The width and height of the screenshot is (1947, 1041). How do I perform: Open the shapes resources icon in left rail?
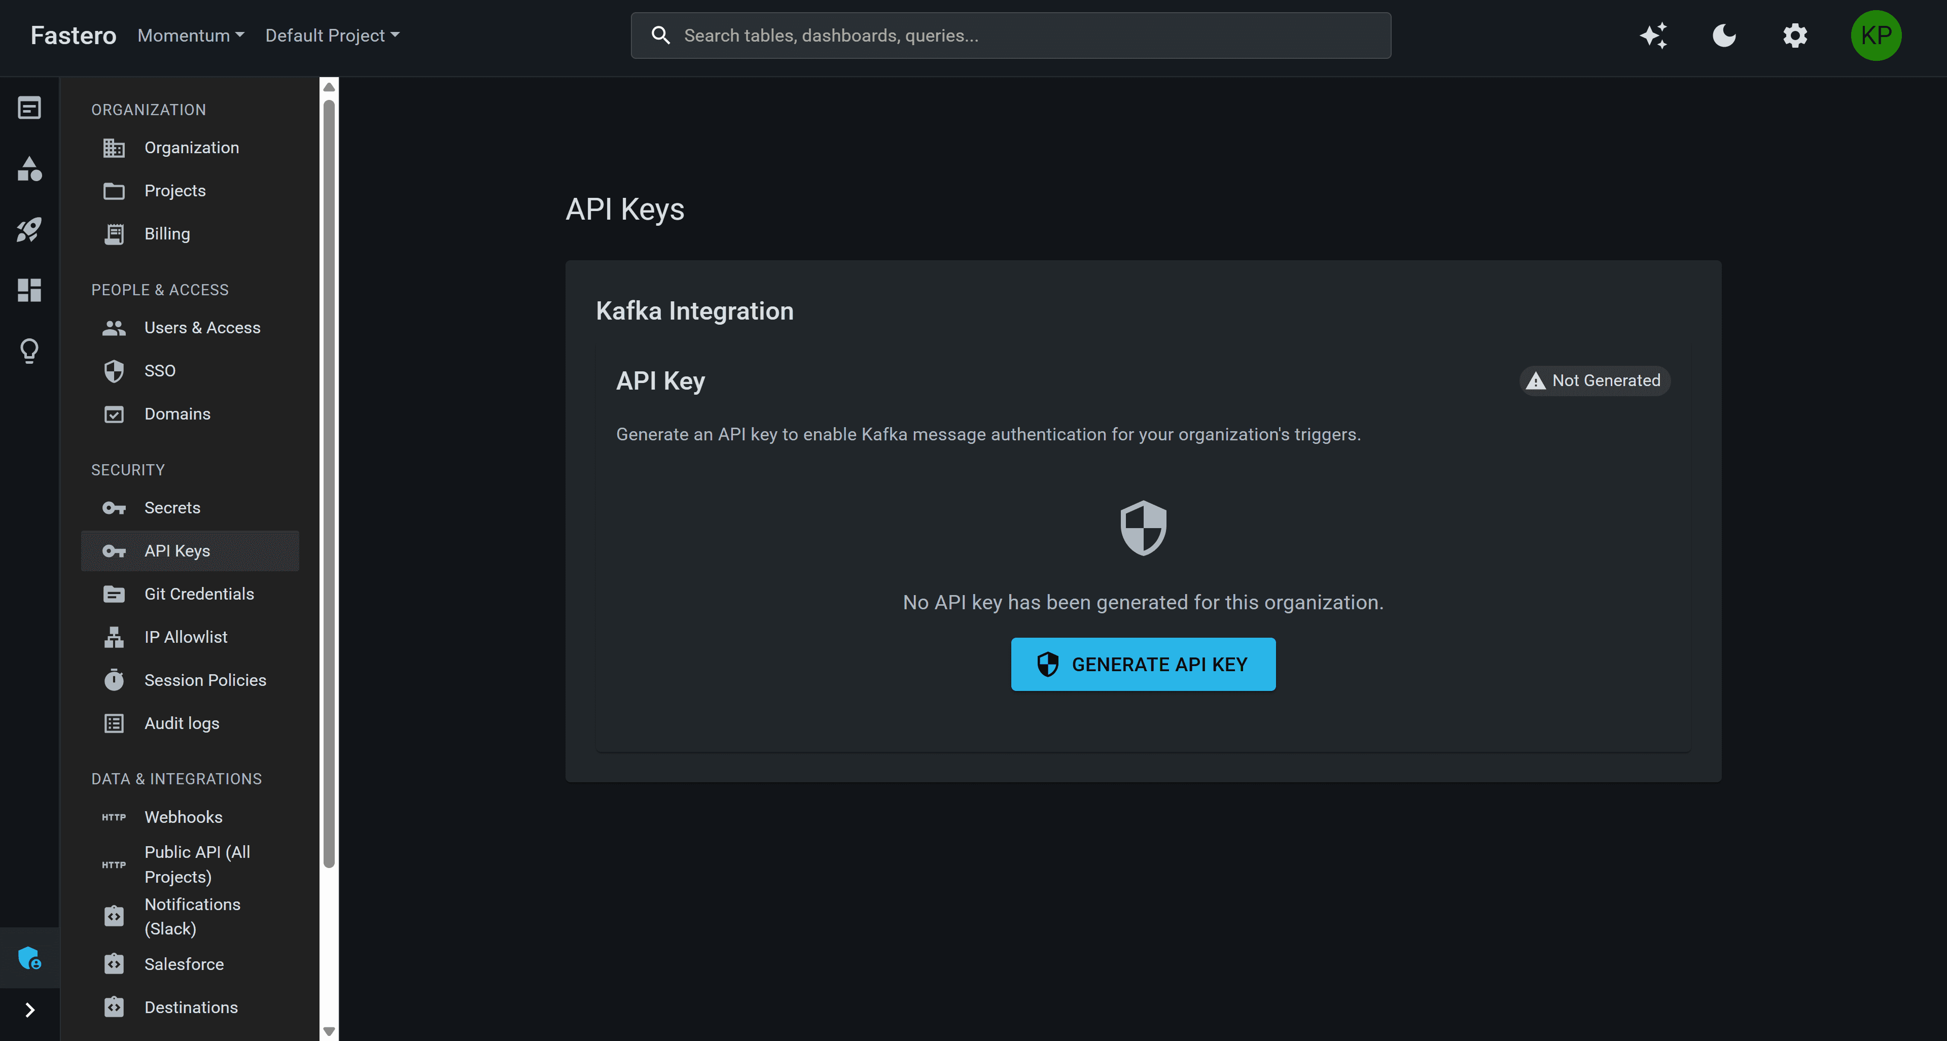[29, 169]
